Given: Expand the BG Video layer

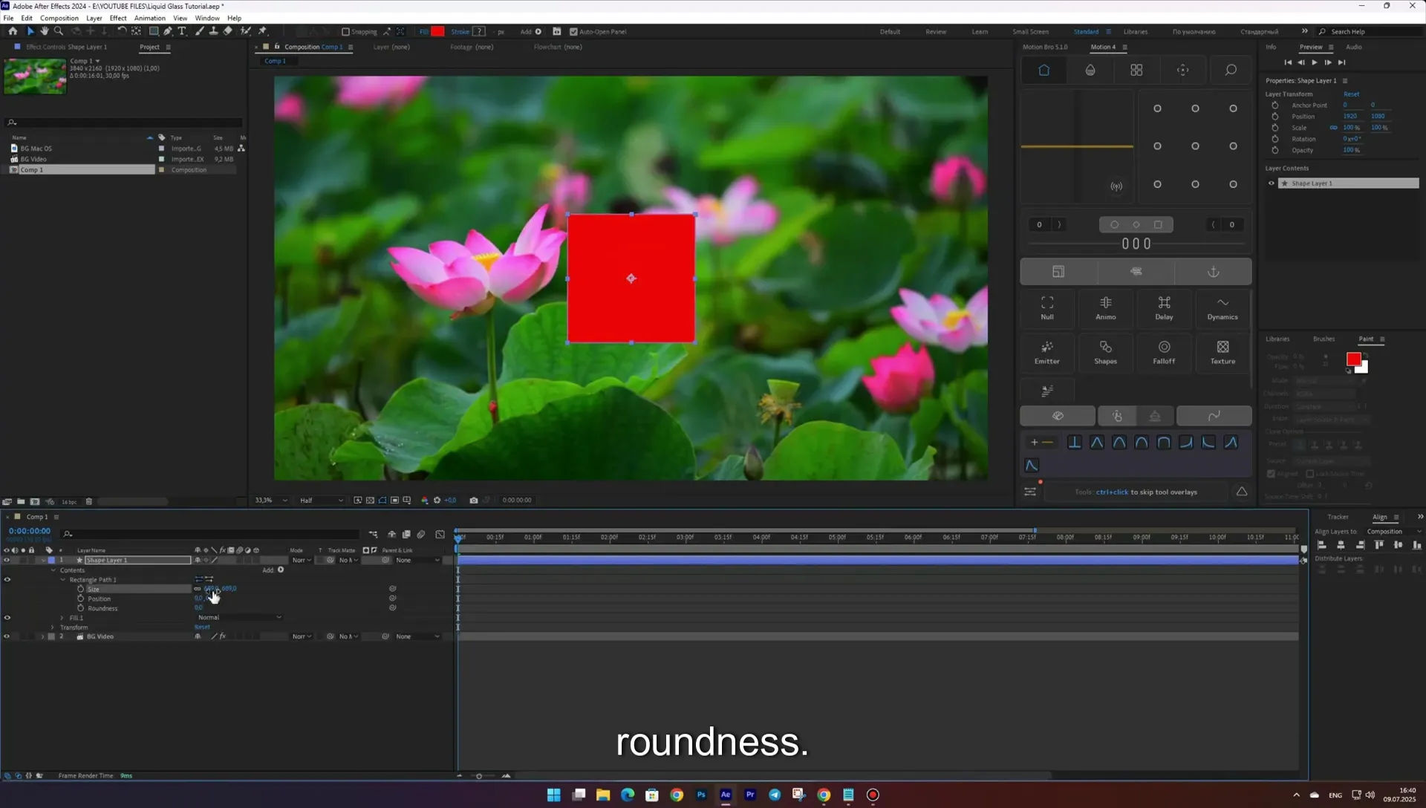Looking at the screenshot, I should click(x=42, y=636).
